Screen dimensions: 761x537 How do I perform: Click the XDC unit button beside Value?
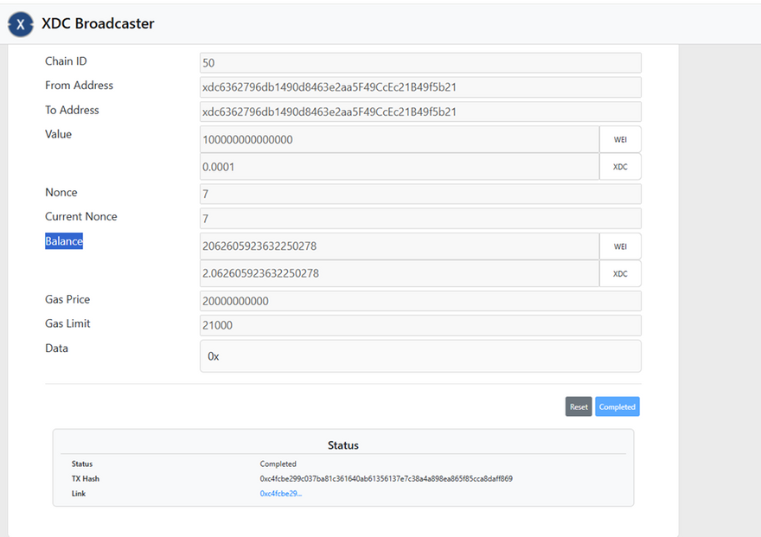620,167
